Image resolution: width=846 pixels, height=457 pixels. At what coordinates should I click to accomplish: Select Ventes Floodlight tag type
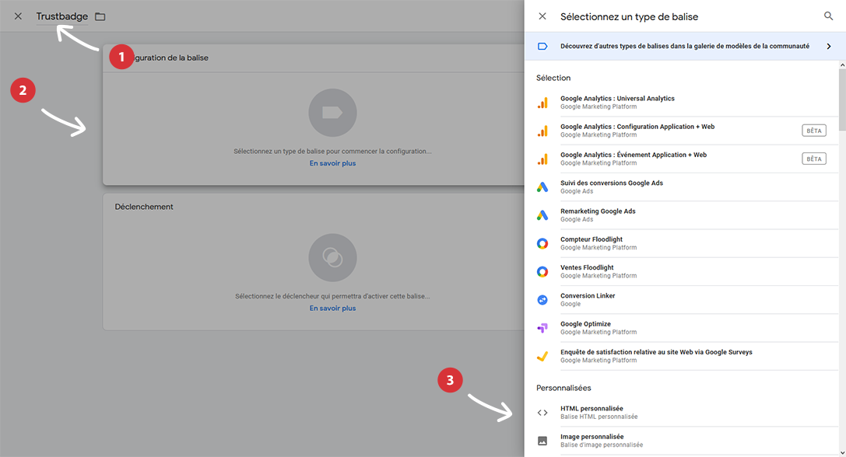pos(682,271)
